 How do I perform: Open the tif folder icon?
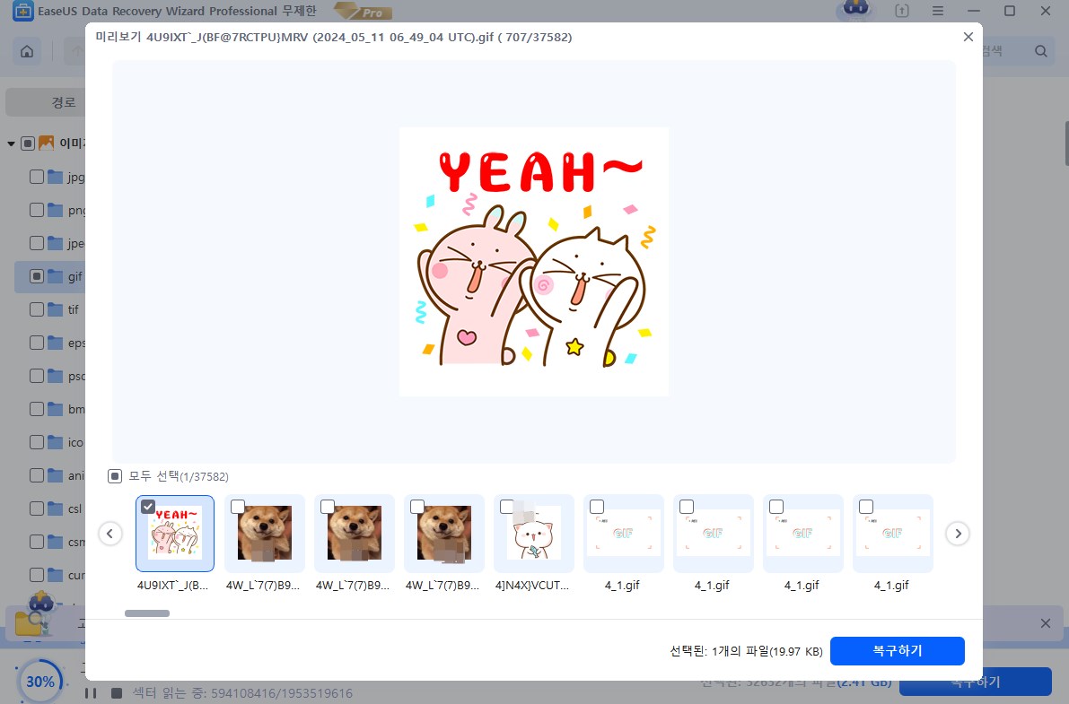[56, 309]
